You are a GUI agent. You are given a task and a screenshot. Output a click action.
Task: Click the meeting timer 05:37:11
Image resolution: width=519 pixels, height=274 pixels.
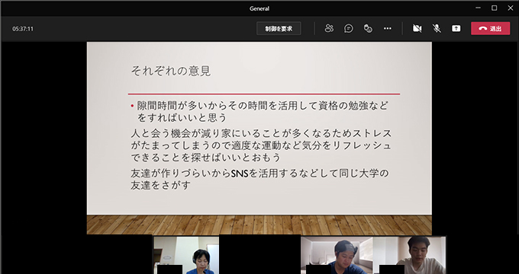click(23, 29)
